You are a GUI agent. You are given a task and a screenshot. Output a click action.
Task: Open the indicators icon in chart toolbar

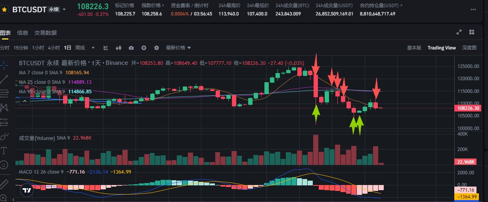[x=106, y=48]
